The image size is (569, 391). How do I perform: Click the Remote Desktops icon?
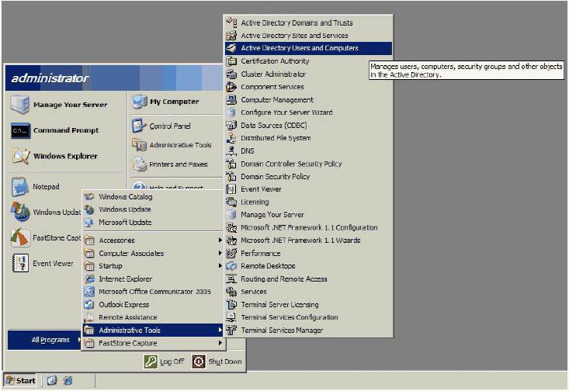click(x=231, y=266)
